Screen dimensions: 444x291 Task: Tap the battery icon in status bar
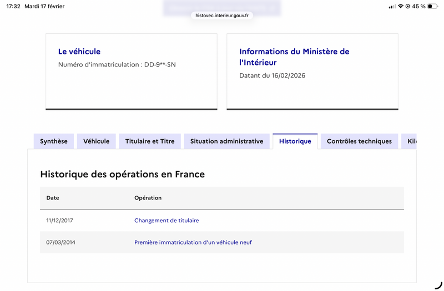[433, 6]
